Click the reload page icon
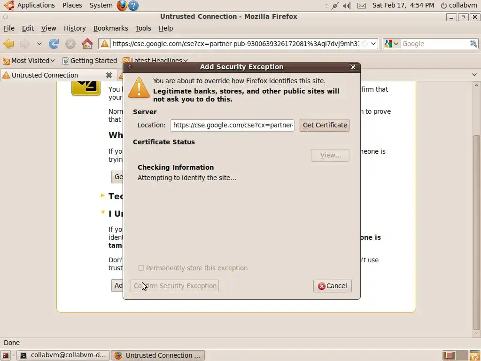 tap(54, 44)
